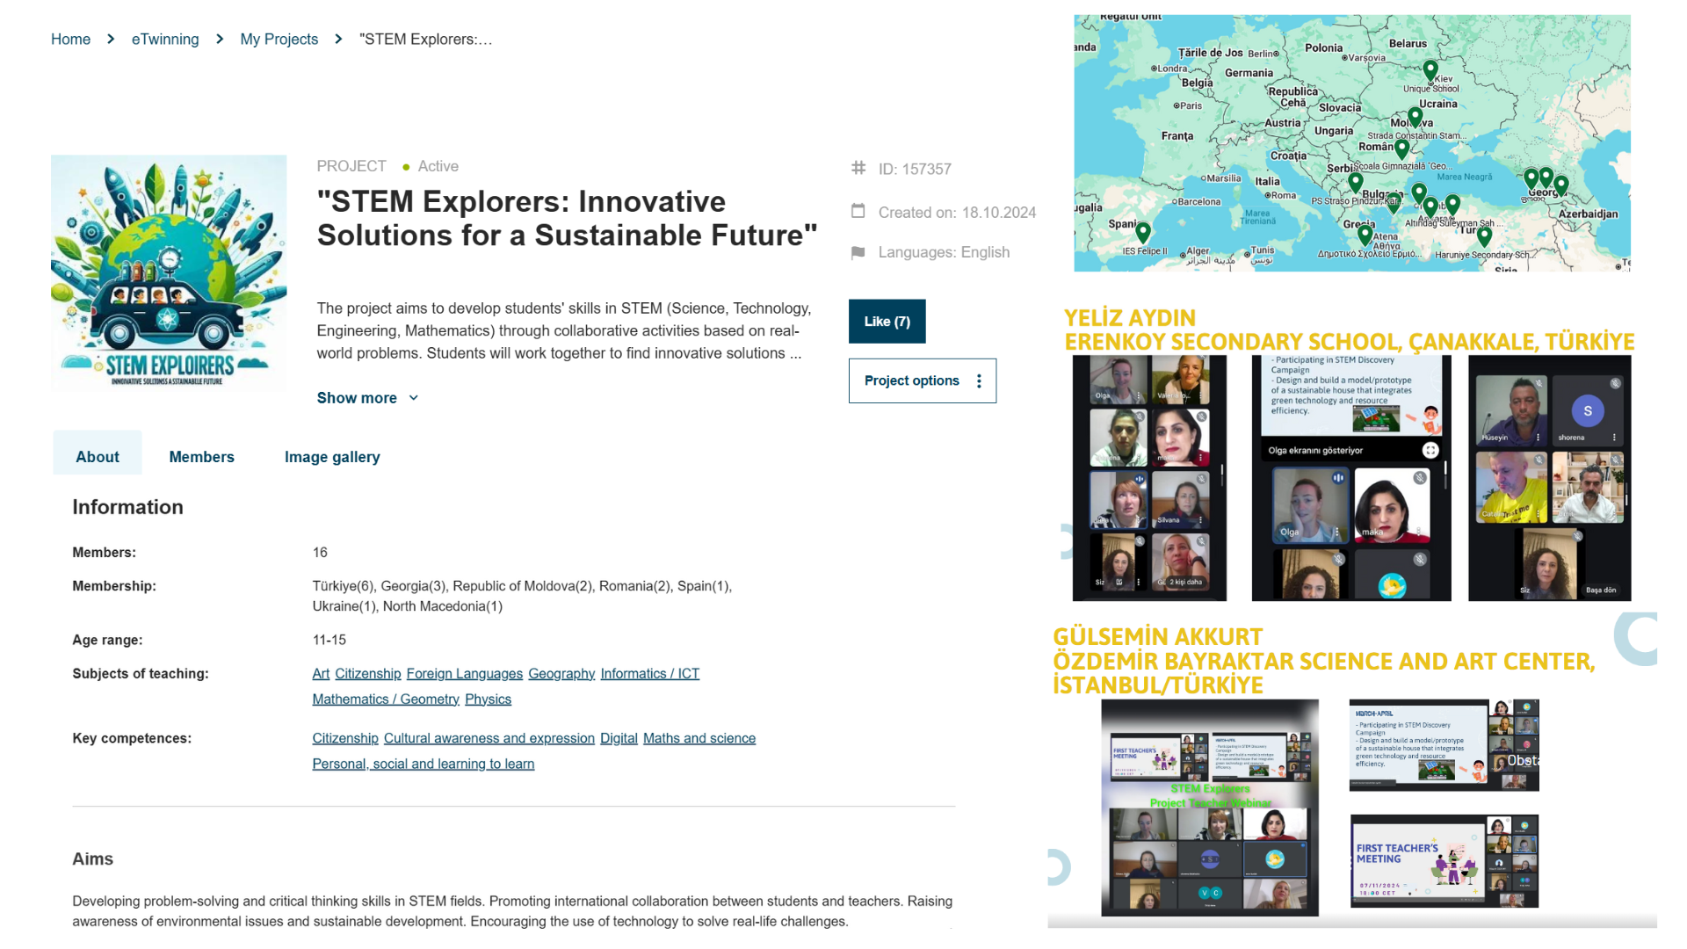Click the calendar icon next to Created on
The image size is (1687, 949).
tap(858, 211)
